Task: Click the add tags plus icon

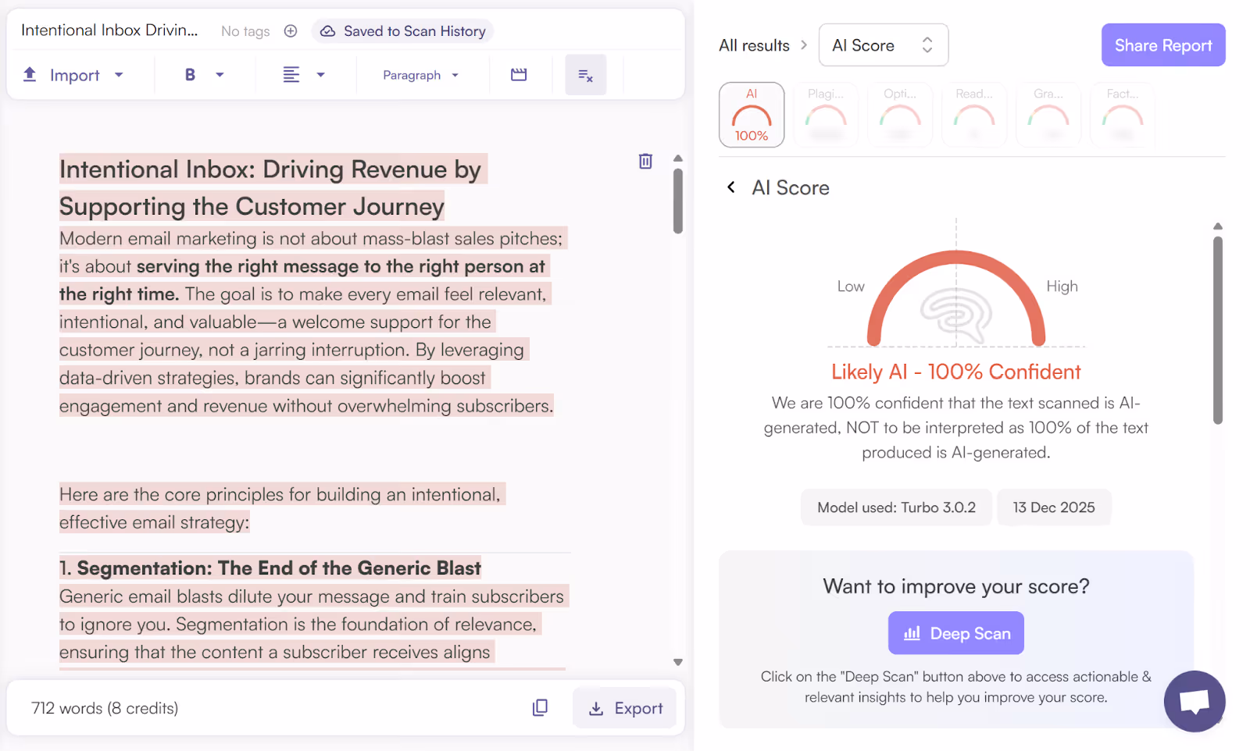Action: click(x=291, y=30)
